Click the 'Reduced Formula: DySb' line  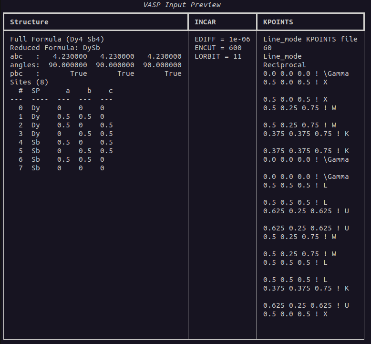pos(55,48)
